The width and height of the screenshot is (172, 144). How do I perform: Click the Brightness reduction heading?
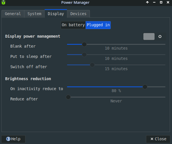coord(28,79)
